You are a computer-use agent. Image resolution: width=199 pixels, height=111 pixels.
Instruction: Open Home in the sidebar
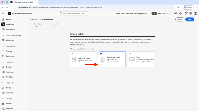pos(8,20)
